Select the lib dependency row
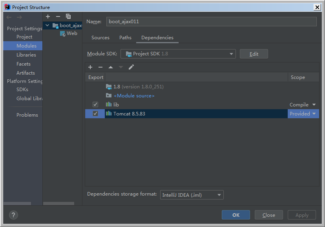This screenshot has width=325, height=227. 202,104
